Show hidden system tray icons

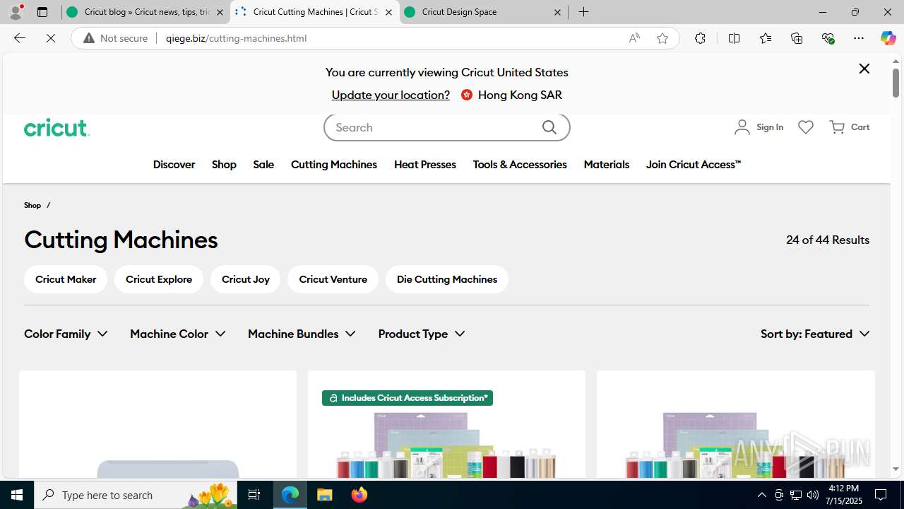coord(761,495)
